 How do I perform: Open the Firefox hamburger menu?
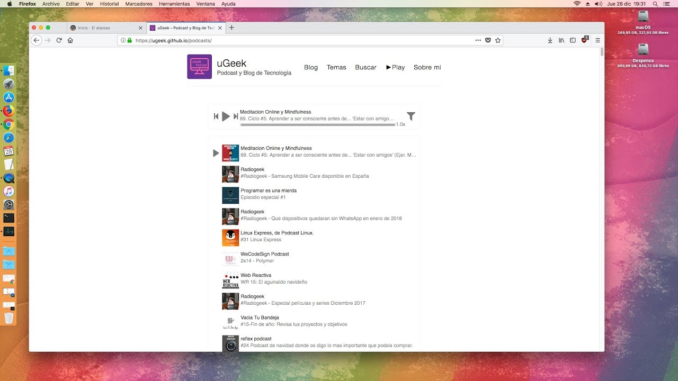[598, 40]
